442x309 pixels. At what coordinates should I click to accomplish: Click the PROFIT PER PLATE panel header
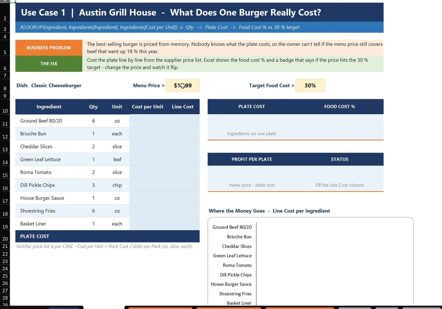(x=252, y=159)
